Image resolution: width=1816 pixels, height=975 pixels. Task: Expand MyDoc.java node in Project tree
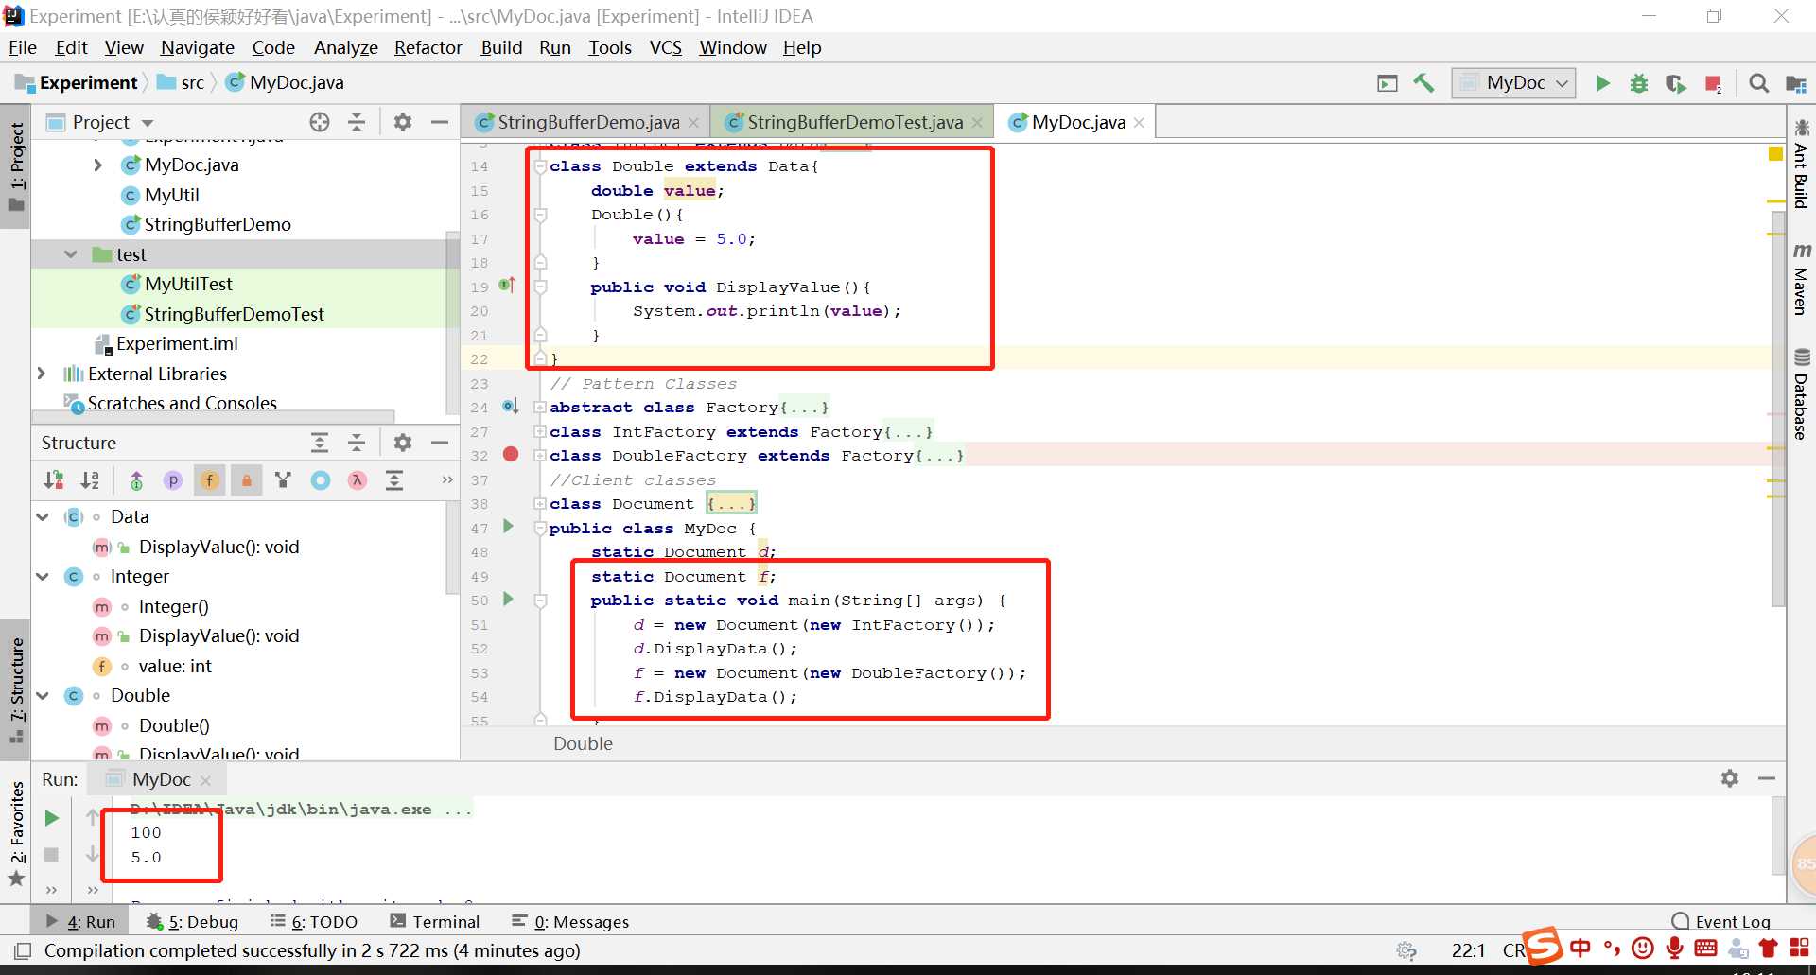point(98,165)
